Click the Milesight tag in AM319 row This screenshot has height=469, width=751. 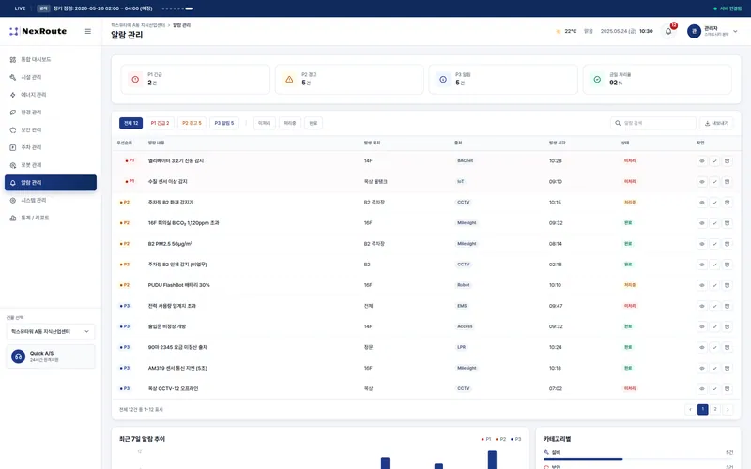click(467, 368)
